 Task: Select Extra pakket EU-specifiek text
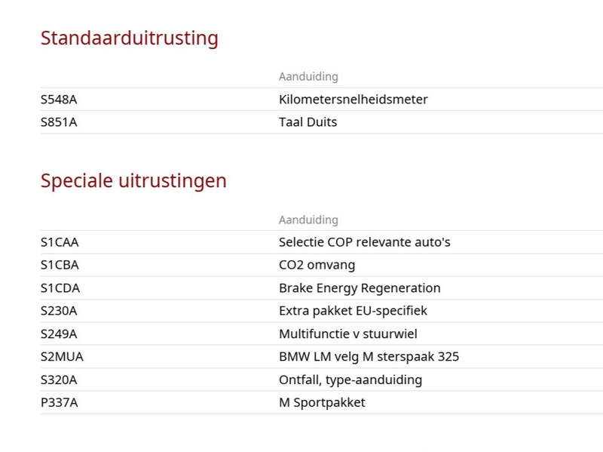point(353,311)
